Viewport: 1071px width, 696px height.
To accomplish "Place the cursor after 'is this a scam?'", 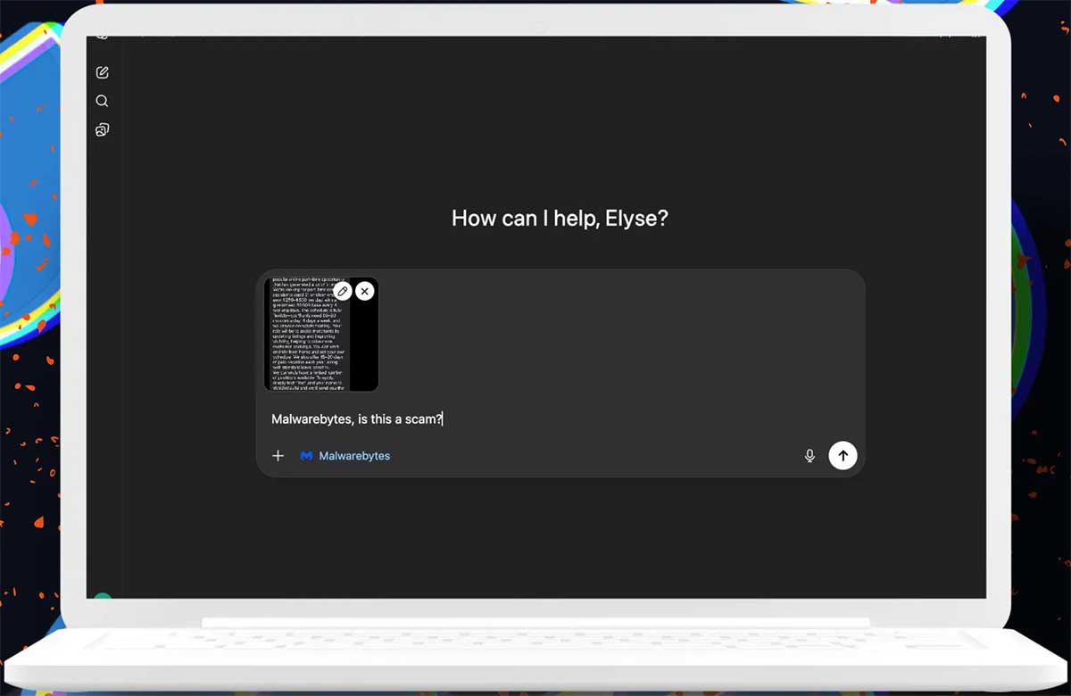I will pos(445,418).
